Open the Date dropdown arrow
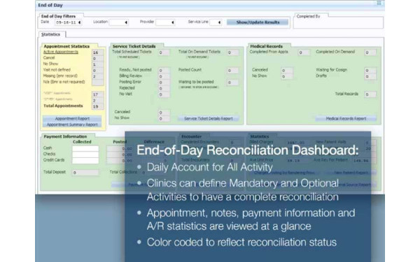The height and width of the screenshot is (262, 420). click(79, 22)
